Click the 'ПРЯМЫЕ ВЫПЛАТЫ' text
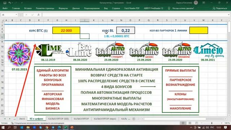The width and height of the screenshot is (231, 130). point(180,70)
